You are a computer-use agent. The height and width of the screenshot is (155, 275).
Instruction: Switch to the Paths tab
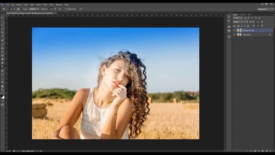[x=249, y=15]
